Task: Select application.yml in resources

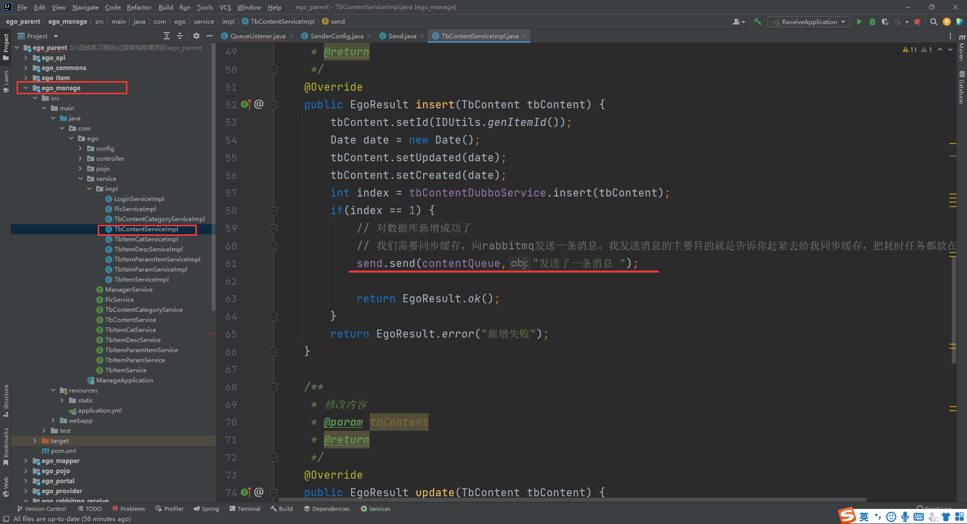Action: [x=100, y=410]
